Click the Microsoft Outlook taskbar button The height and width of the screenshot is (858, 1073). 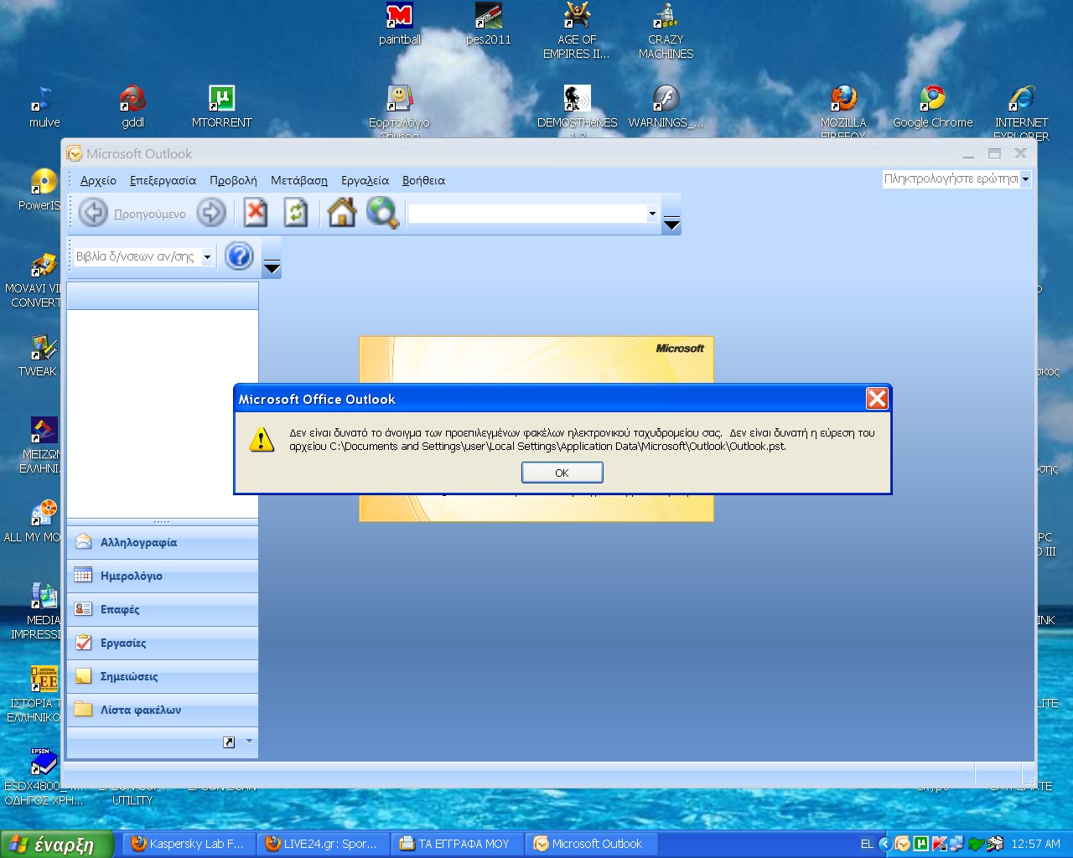(x=591, y=844)
